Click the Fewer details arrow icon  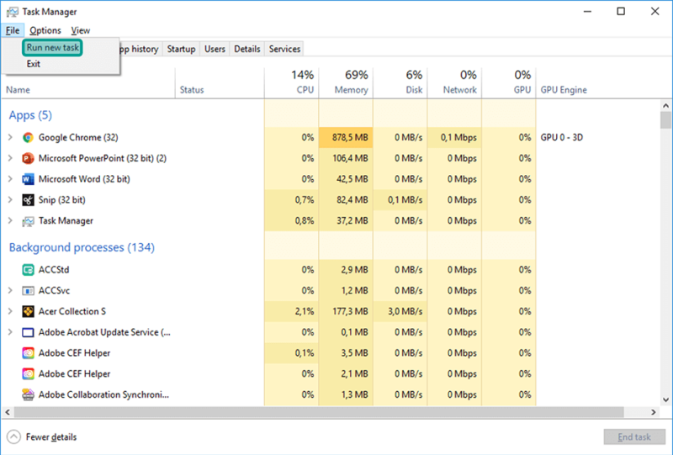(13, 437)
